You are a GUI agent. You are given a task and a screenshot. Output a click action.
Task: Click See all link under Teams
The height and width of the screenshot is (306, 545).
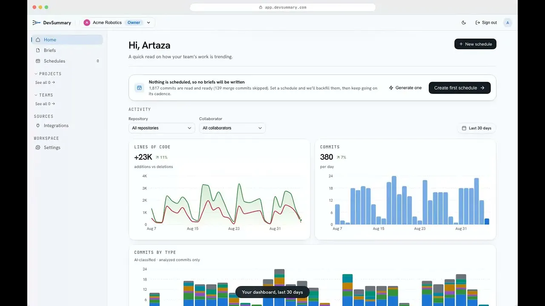pos(45,104)
